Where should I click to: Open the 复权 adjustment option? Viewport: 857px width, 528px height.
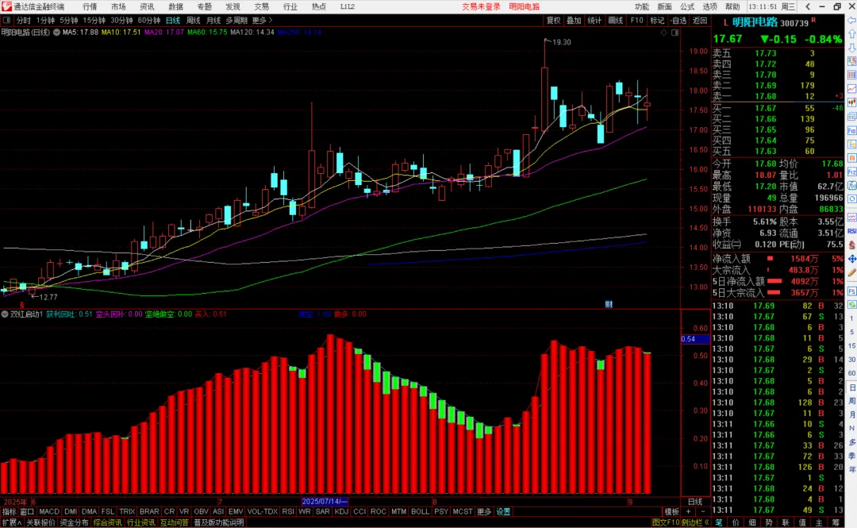[553, 20]
